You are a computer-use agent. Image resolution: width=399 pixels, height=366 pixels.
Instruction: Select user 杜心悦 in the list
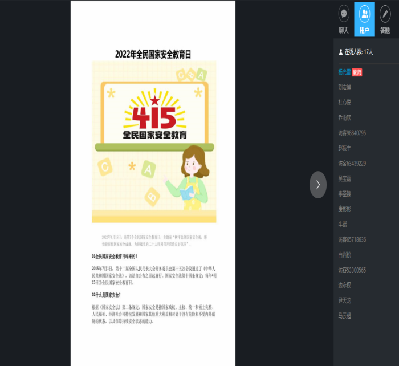pos(344,103)
